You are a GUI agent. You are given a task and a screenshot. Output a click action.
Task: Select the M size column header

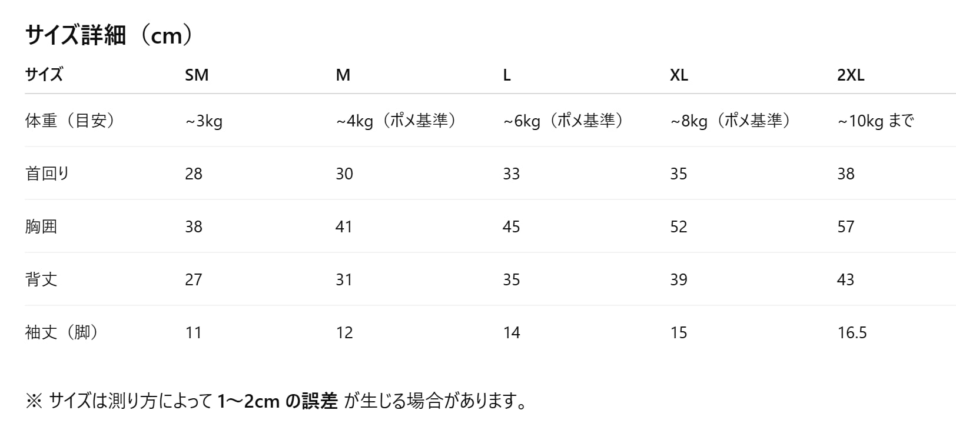coord(343,75)
